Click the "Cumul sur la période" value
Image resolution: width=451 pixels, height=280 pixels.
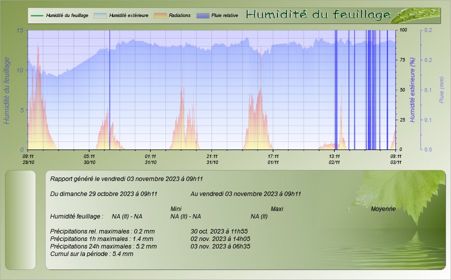122,254
